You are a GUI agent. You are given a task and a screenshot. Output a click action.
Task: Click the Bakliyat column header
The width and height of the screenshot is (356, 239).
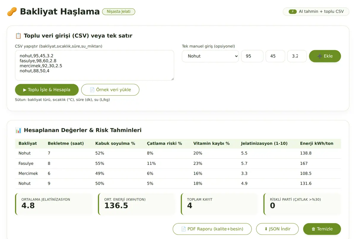[28, 144]
